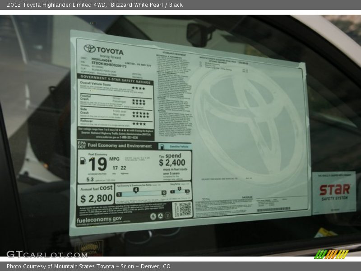Click the fuel pump icon beside 19 MPG
Screen dimensions: 361x271
[x=83, y=161]
